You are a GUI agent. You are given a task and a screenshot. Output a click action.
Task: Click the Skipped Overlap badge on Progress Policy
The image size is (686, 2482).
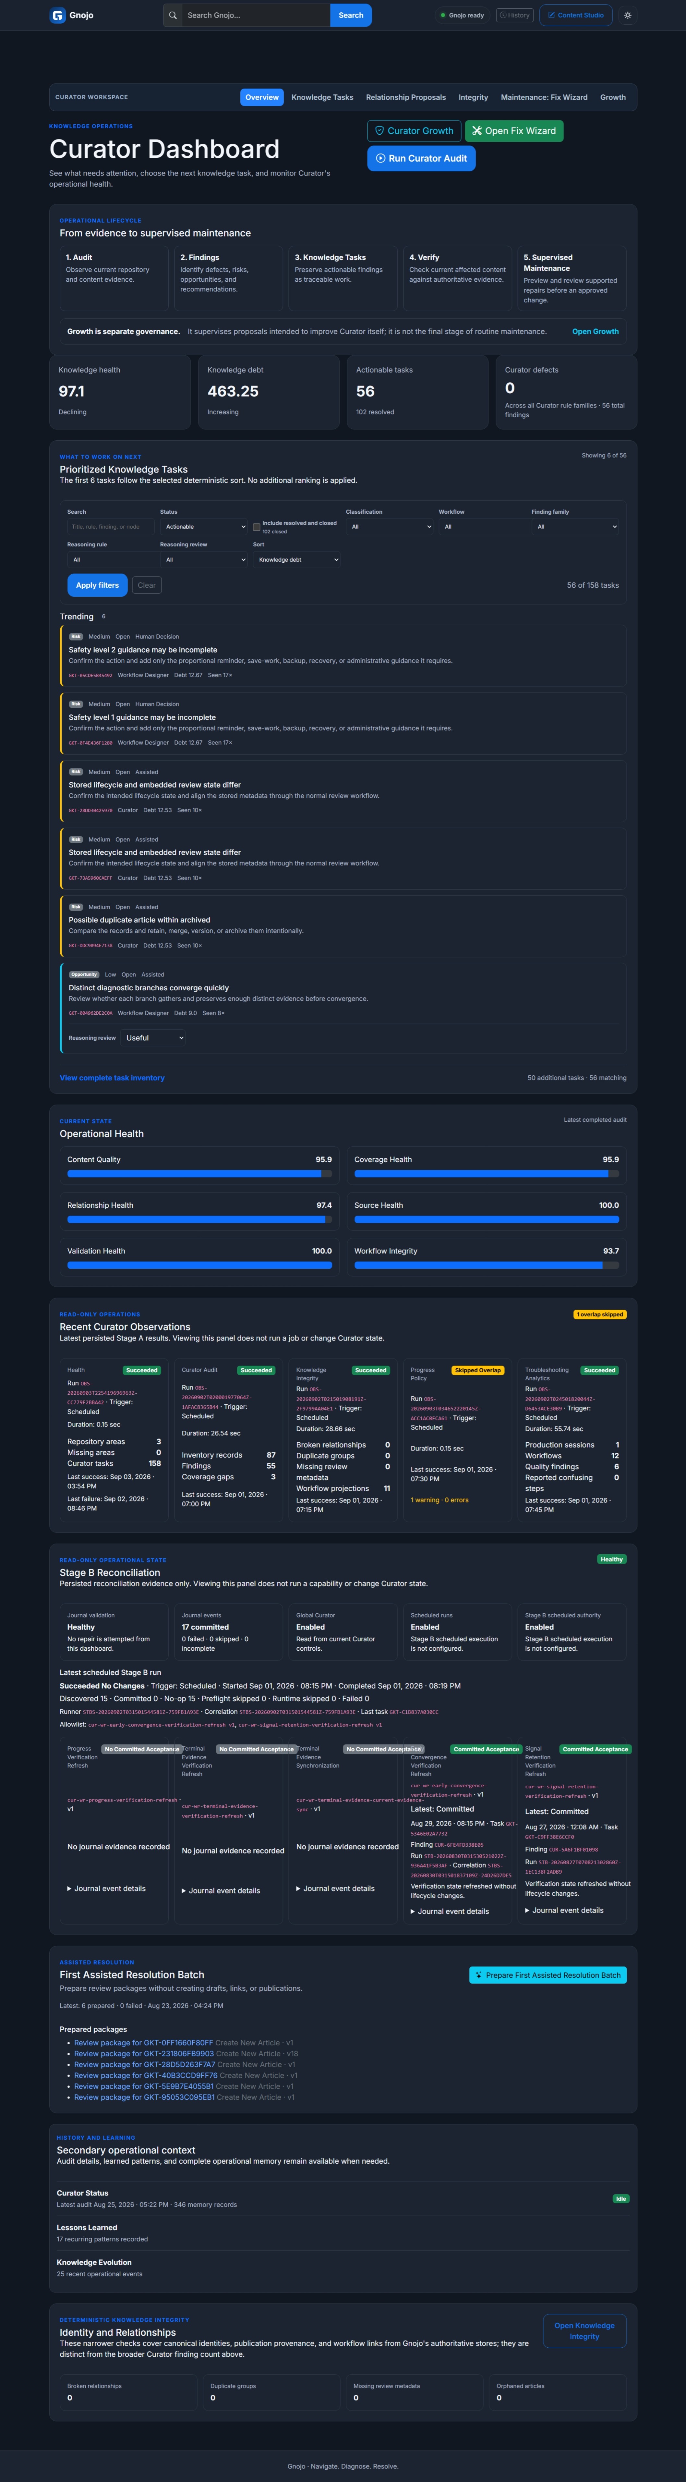point(478,1370)
